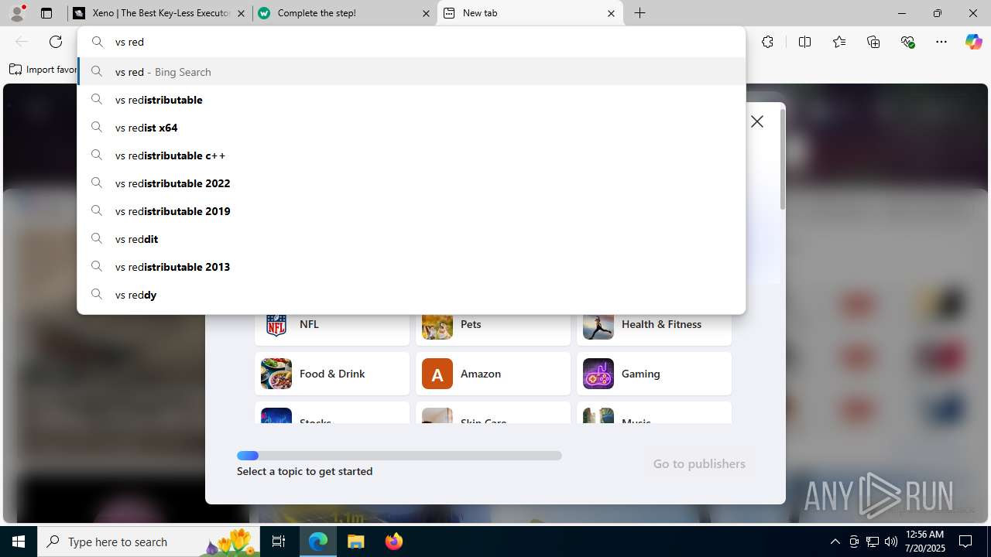The width and height of the screenshot is (991, 557).
Task: Click the grayed Back arrow
Action: pyautogui.click(x=22, y=42)
